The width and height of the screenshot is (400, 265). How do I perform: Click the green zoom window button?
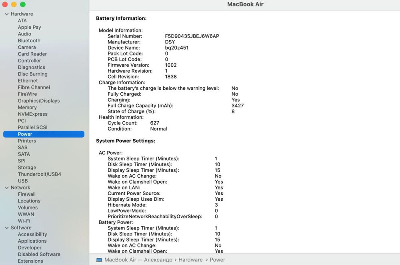point(23,4)
